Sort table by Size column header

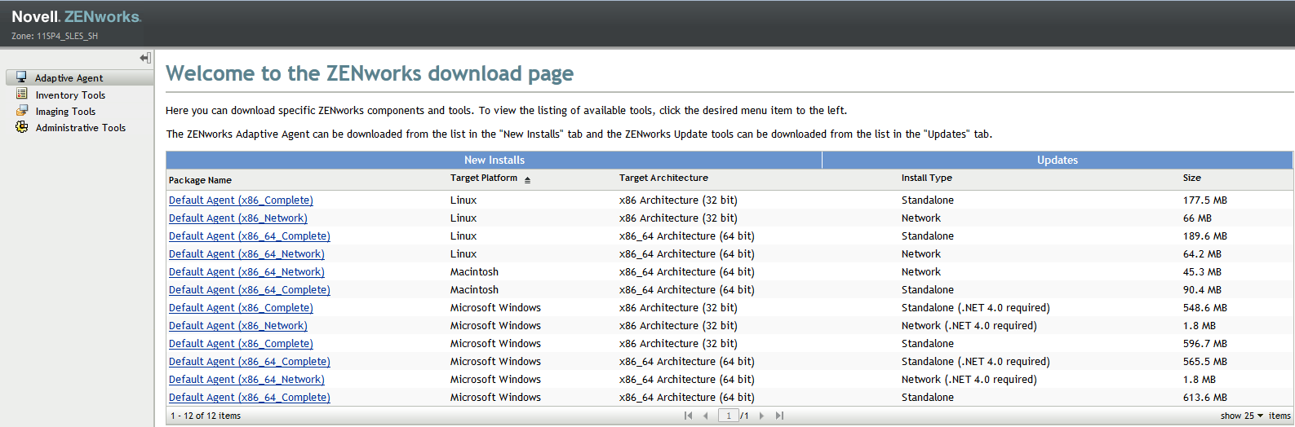[x=1191, y=178]
